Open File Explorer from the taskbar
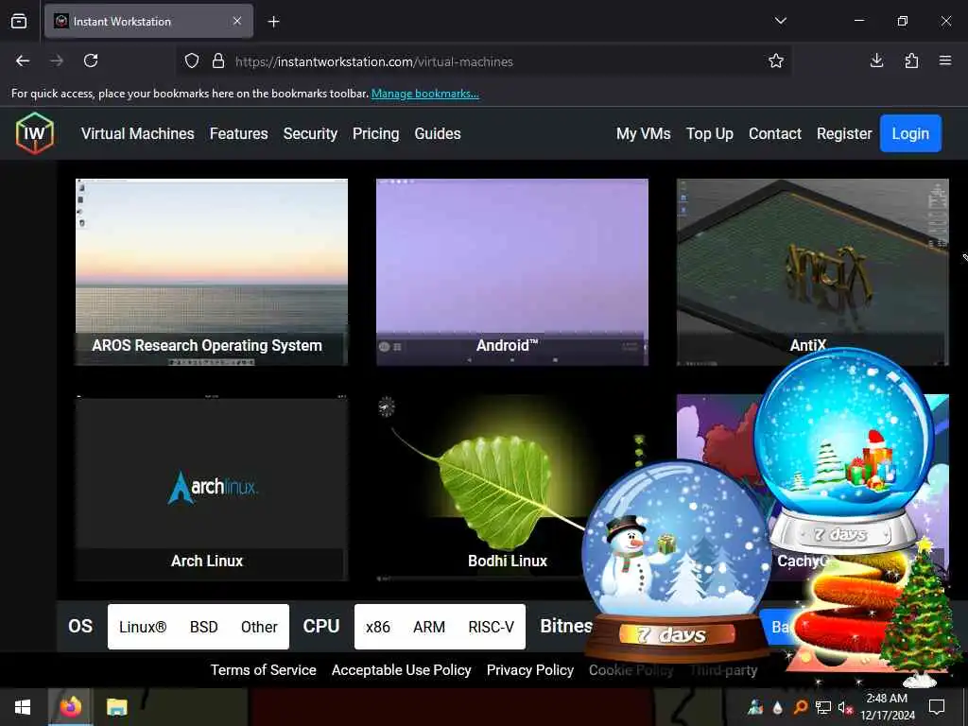 [x=116, y=707]
